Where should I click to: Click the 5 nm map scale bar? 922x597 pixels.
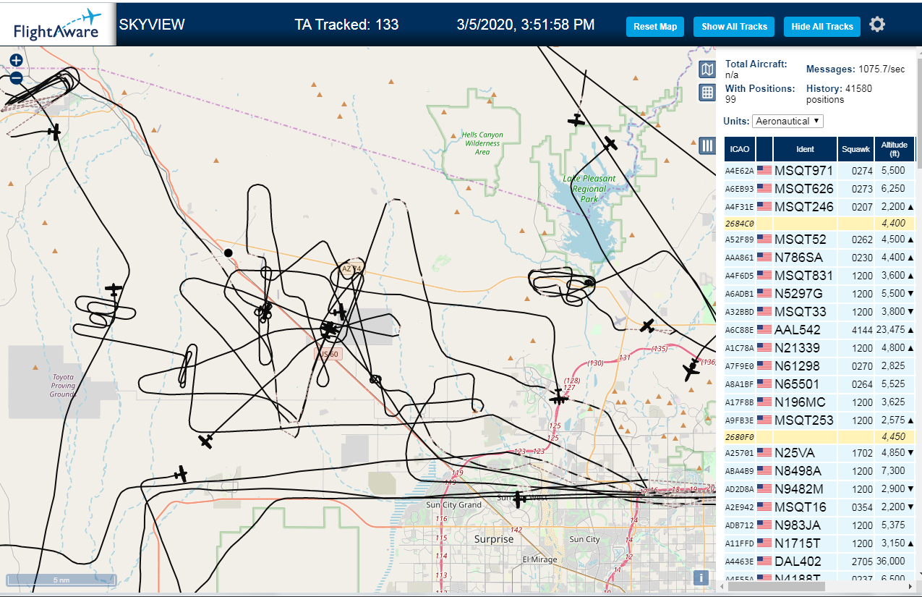pyautogui.click(x=61, y=580)
